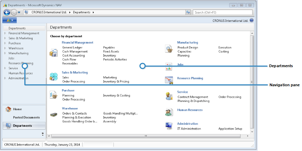The height and width of the screenshot is (151, 302).
Task: Click in the Search box
Action: (222, 12)
